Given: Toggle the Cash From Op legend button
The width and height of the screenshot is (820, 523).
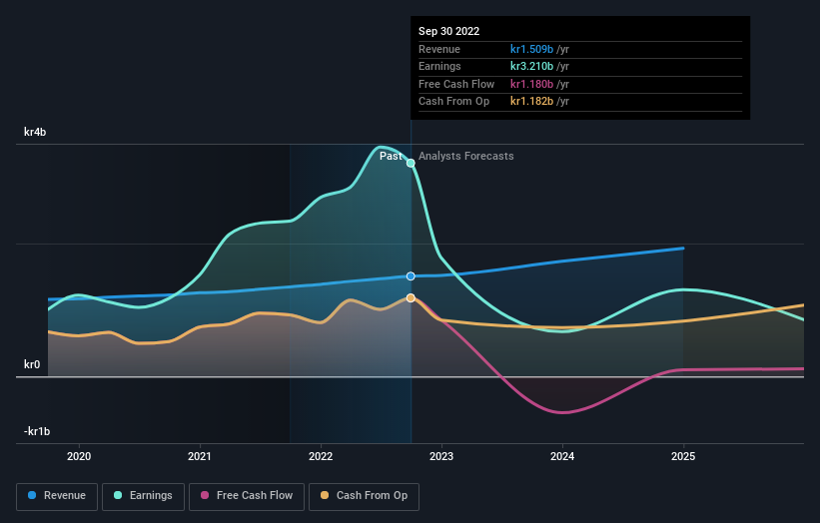Looking at the screenshot, I should click(364, 496).
